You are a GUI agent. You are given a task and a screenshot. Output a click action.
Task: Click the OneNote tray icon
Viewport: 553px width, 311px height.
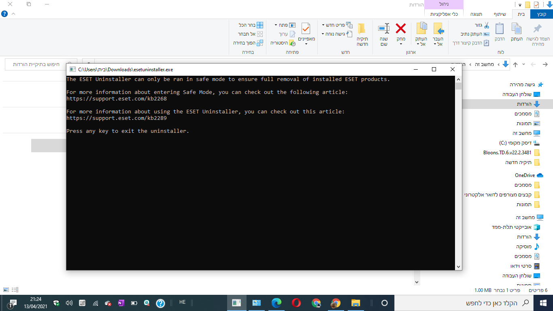pyautogui.click(x=121, y=303)
